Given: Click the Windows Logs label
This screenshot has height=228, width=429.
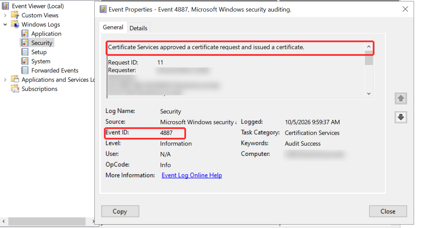Looking at the screenshot, I should [x=41, y=25].
